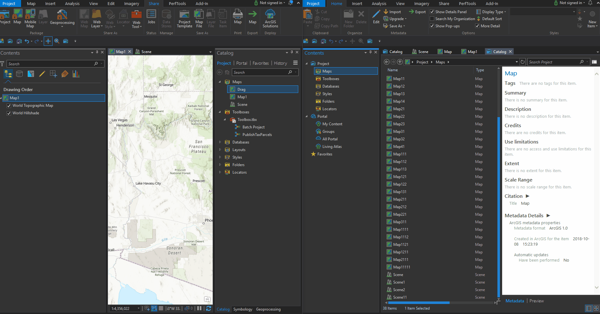Collapse the Maps folder in Catalog pane
The width and height of the screenshot is (600, 314).
tap(220, 82)
